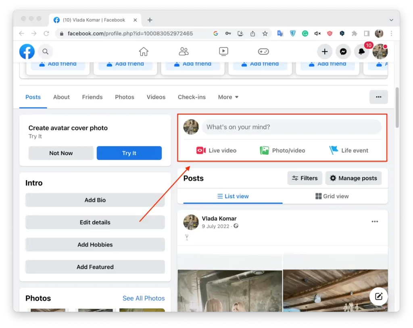Click the page's vertical scrollbar
Image resolution: width=413 pixels, height=328 pixels.
coord(397,108)
